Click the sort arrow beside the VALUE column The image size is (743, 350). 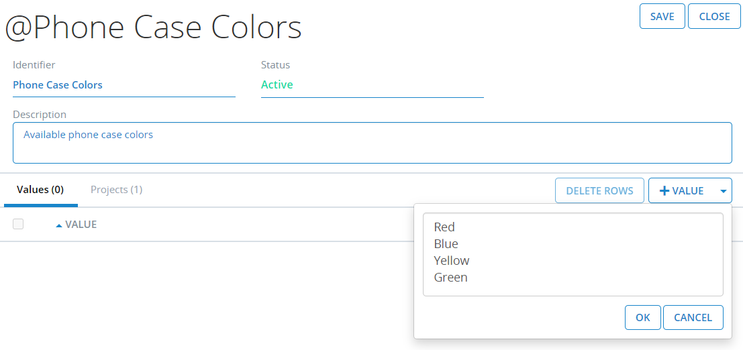tap(59, 225)
